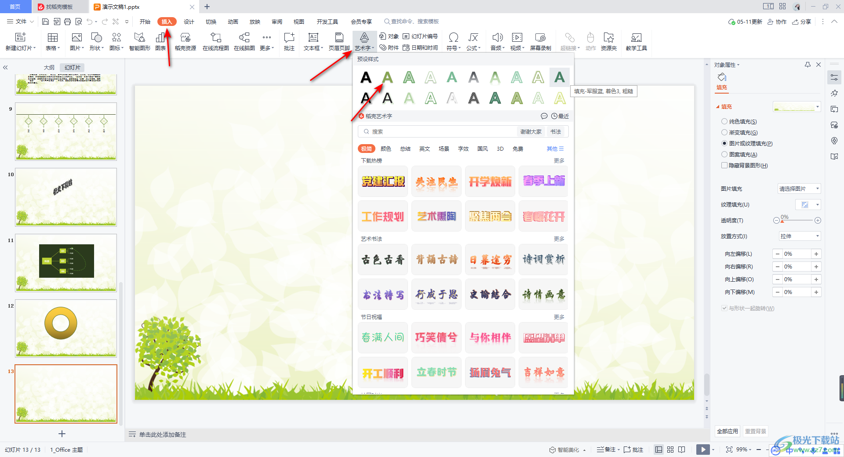Open the Animation (动画) ribbon tab
Screen dimensions: 844x457
pyautogui.click(x=233, y=22)
